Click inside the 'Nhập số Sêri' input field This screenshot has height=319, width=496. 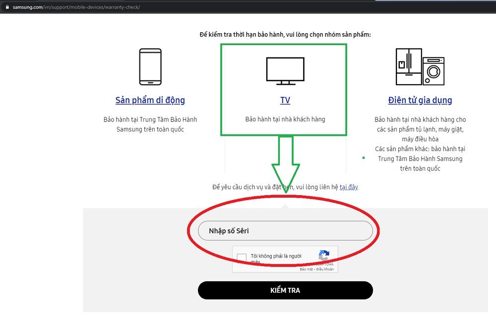pyautogui.click(x=285, y=230)
